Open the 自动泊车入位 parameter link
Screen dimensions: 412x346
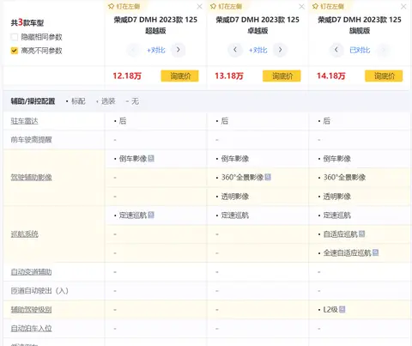click(x=31, y=329)
